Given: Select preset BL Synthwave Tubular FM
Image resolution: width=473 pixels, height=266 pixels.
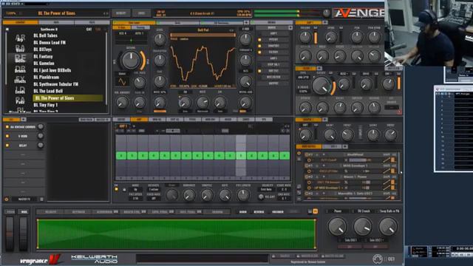Looking at the screenshot, I should [56, 84].
